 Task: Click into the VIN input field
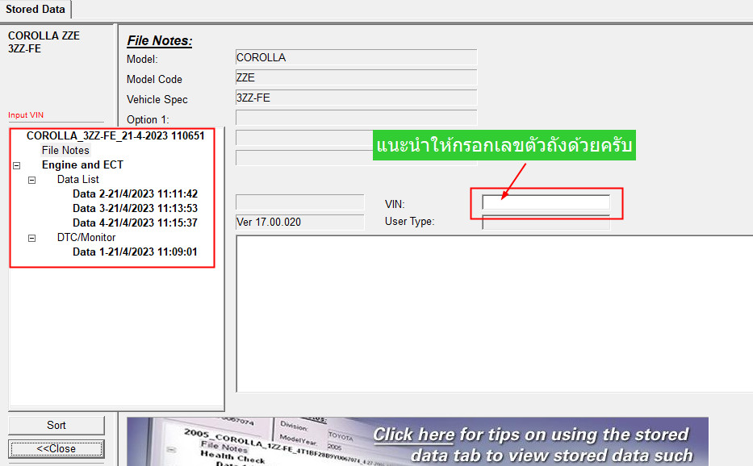click(546, 202)
